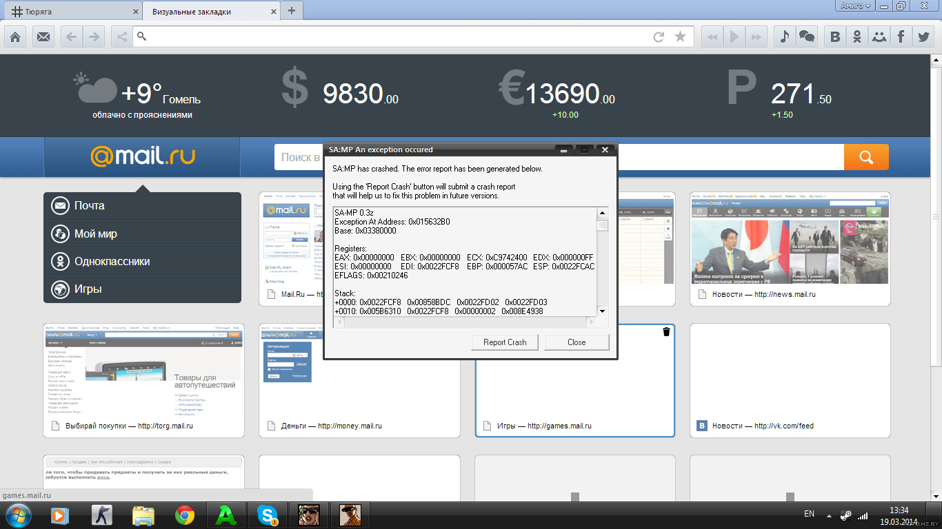Open Игры in the side menu

(142, 289)
